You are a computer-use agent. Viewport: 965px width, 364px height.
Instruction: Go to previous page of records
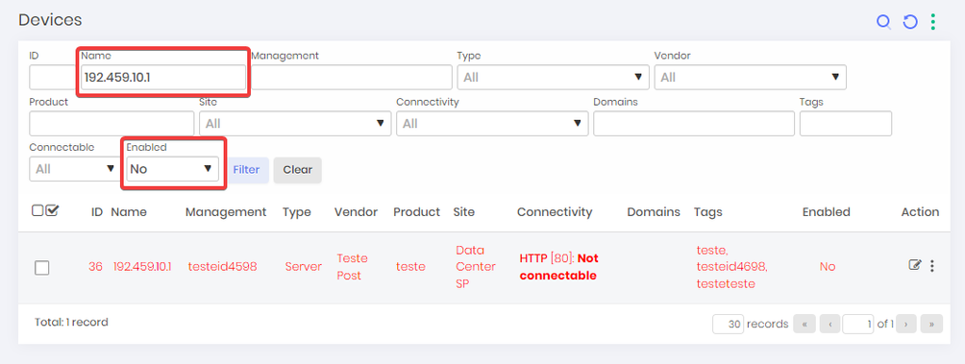(829, 324)
